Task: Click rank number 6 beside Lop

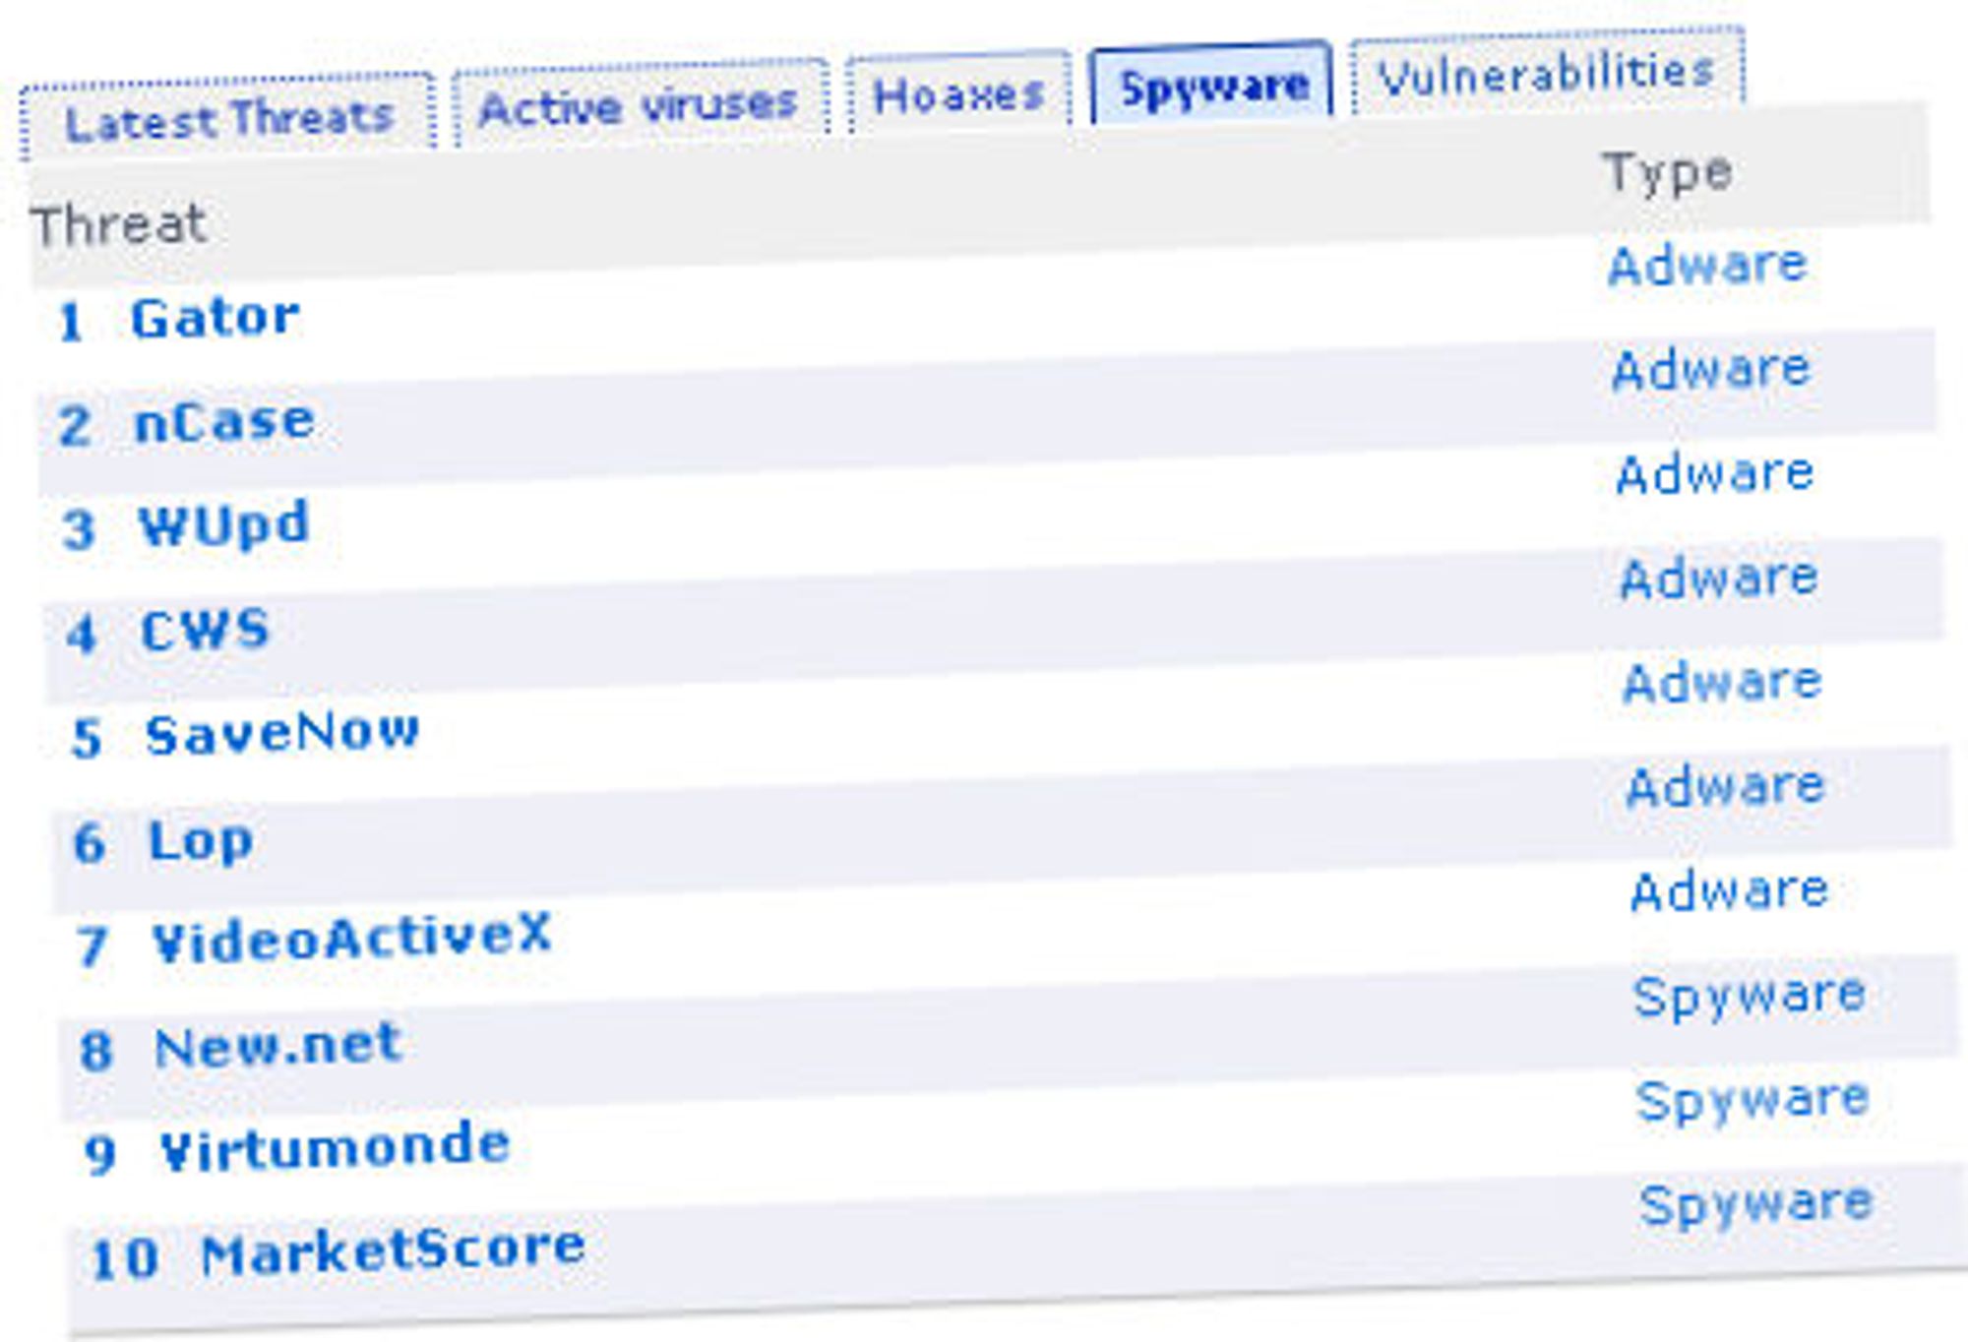Action: click(x=90, y=844)
